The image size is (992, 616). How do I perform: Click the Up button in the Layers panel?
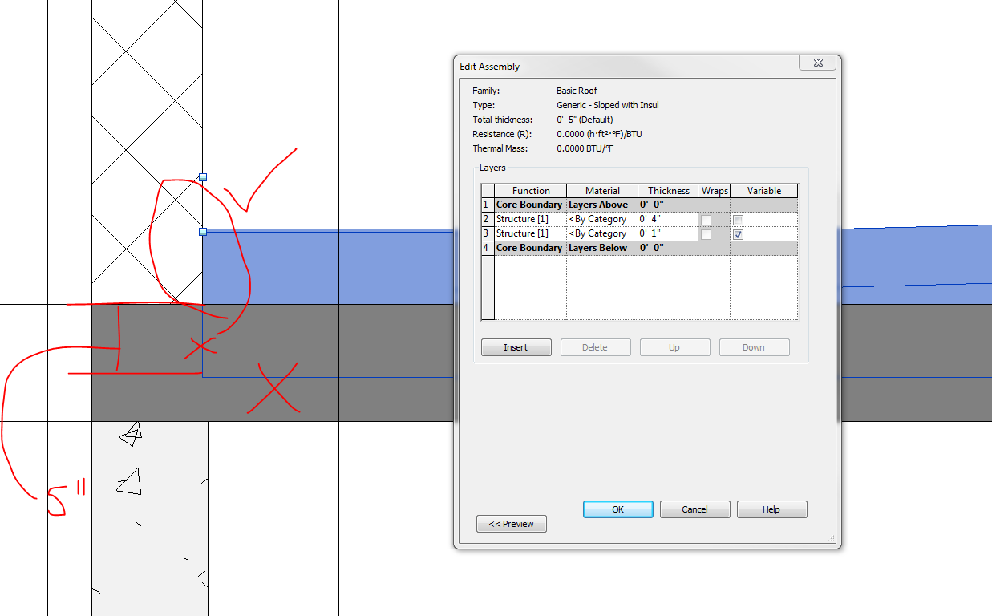click(x=674, y=346)
